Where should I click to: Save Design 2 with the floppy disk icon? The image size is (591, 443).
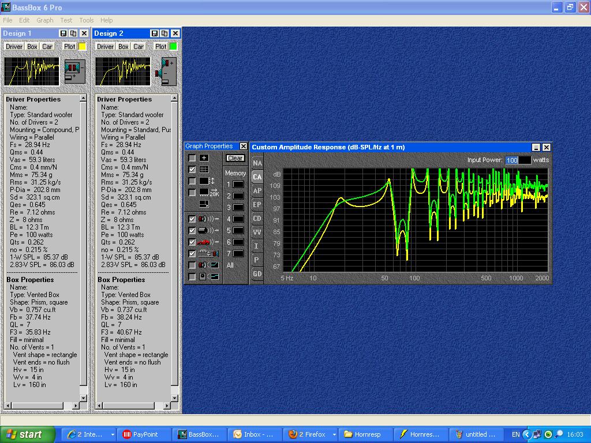[x=155, y=33]
